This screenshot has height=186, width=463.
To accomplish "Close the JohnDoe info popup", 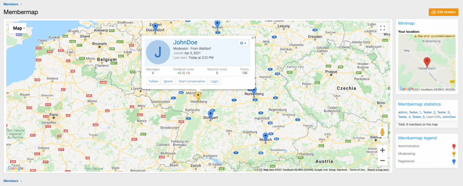I will [x=252, y=38].
